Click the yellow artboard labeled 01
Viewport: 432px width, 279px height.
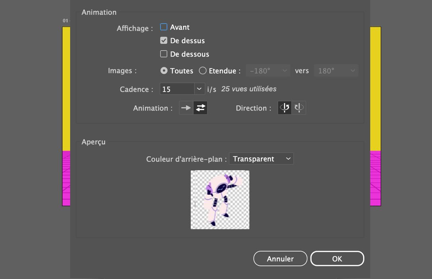[x=66, y=88]
